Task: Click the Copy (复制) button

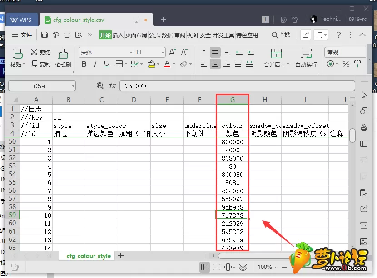Action: 40,64
